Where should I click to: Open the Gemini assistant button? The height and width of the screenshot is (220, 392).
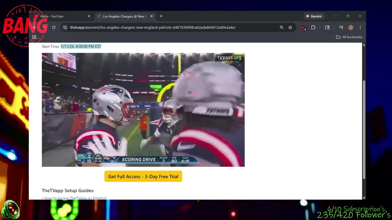point(314,16)
